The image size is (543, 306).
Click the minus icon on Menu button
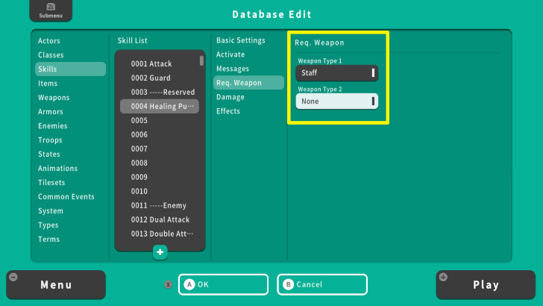(13, 277)
